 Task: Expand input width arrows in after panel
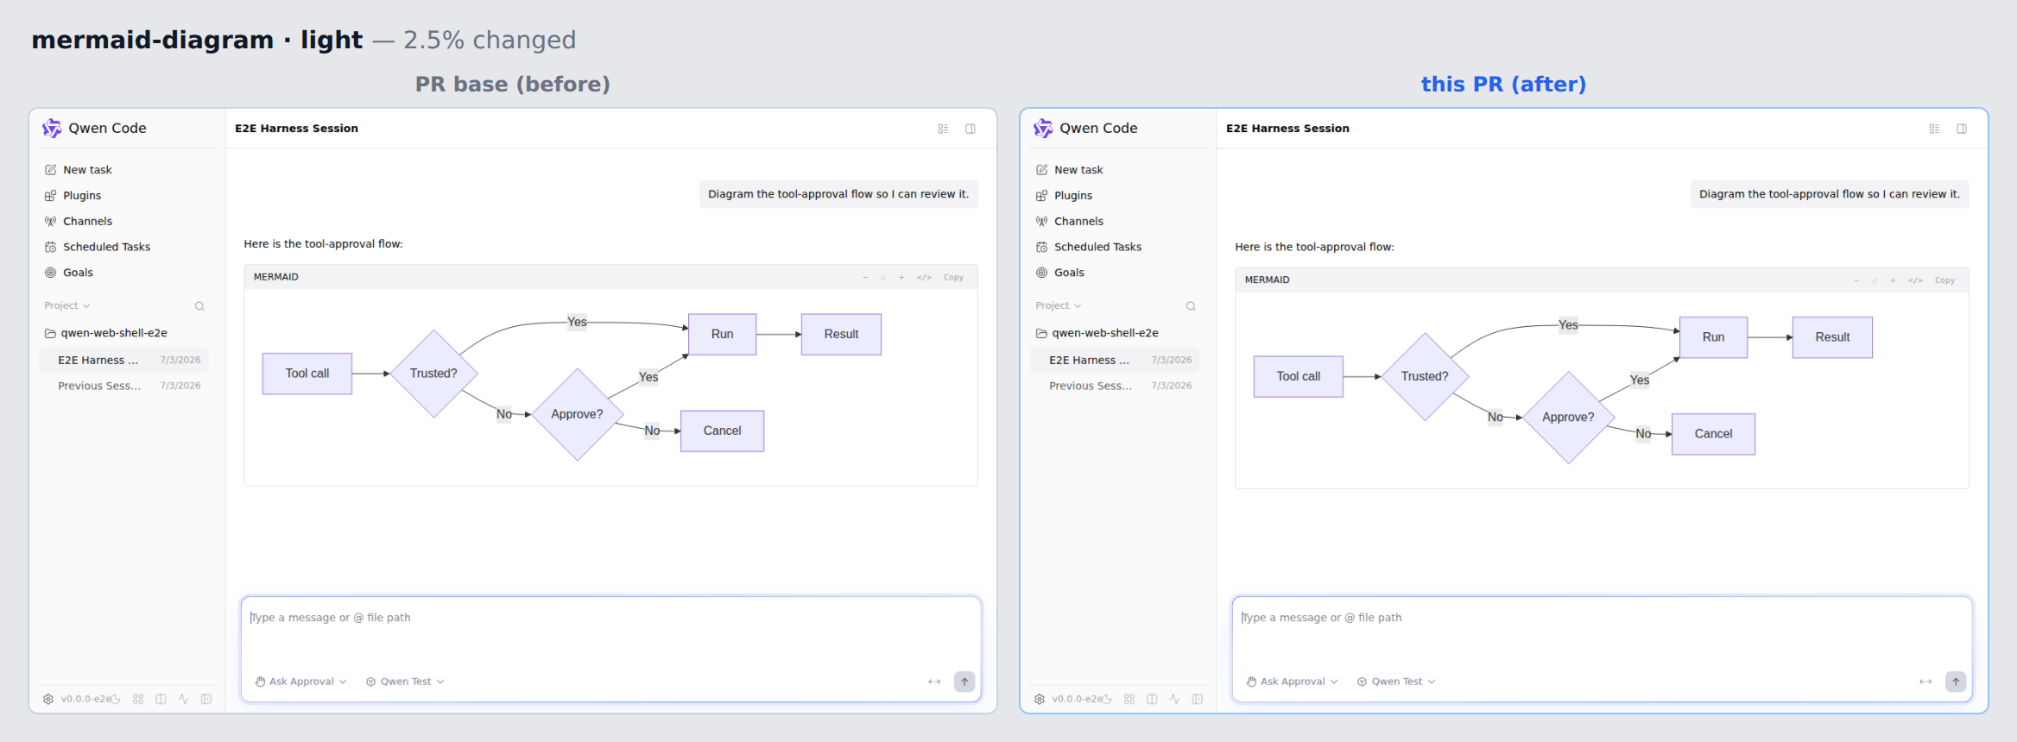click(1925, 682)
